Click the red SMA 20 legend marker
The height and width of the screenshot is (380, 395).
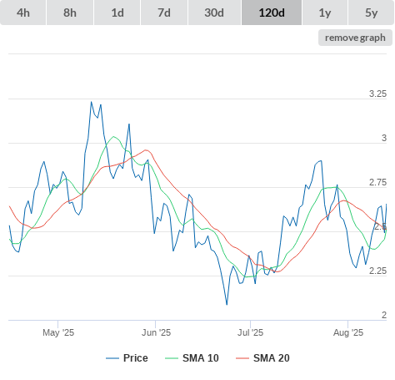[x=242, y=358]
